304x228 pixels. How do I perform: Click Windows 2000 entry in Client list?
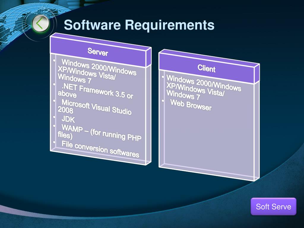coord(204,88)
